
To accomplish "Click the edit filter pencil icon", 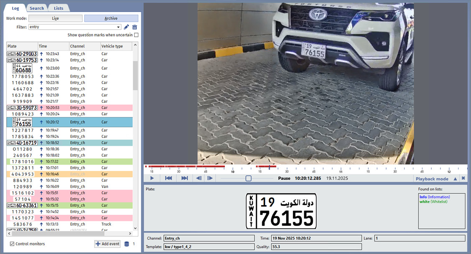I will click(x=127, y=27).
